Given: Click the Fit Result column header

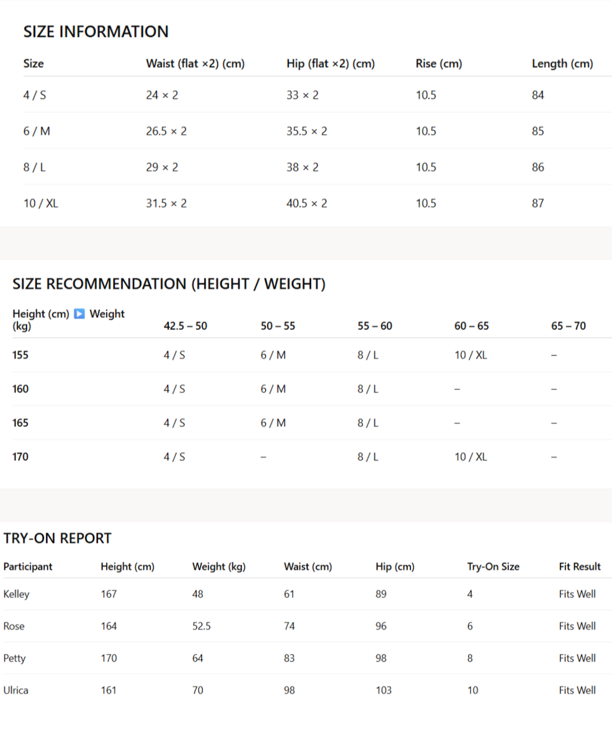Looking at the screenshot, I should point(579,567).
